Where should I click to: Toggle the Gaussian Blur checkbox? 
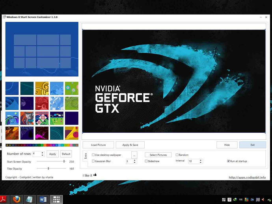point(93,161)
